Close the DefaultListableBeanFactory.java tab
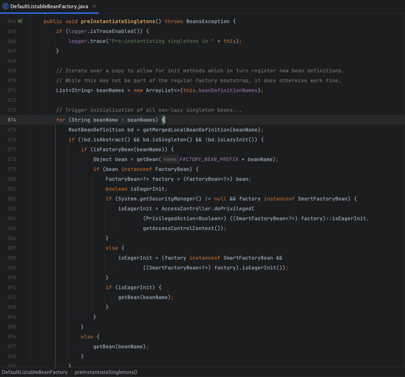405x377 pixels. click(x=94, y=6)
